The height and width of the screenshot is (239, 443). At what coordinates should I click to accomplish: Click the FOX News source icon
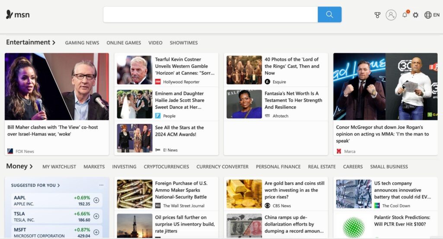click(x=10, y=151)
